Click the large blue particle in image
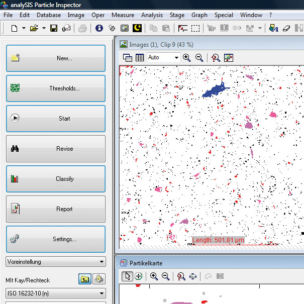 213,90
